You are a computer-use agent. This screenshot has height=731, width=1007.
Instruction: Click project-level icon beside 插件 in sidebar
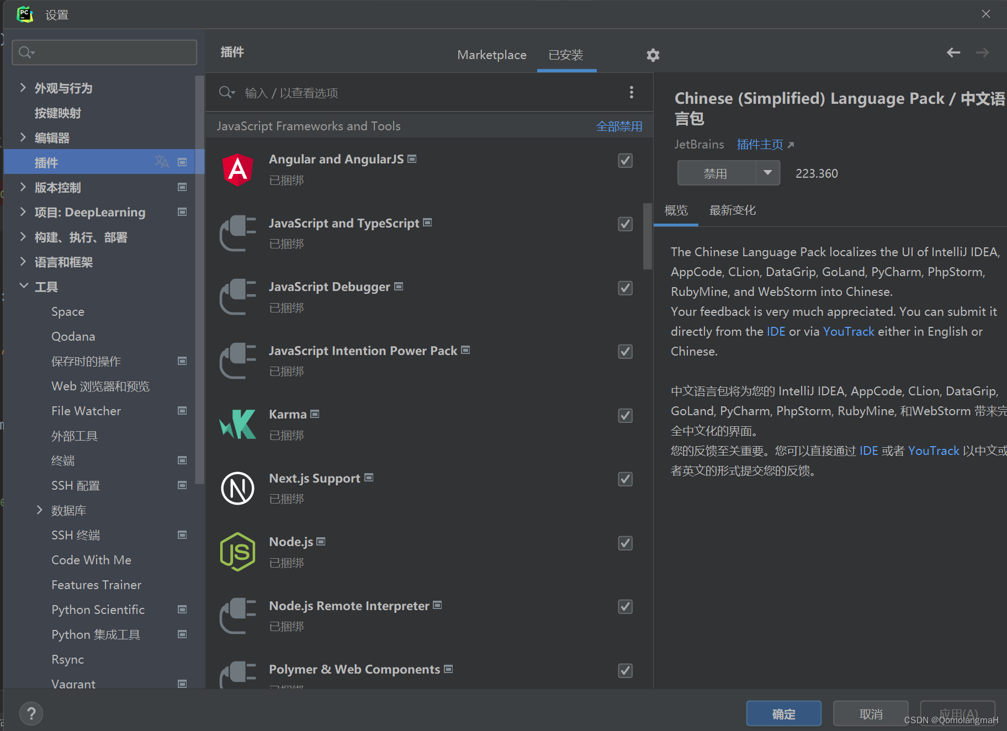[x=182, y=162]
